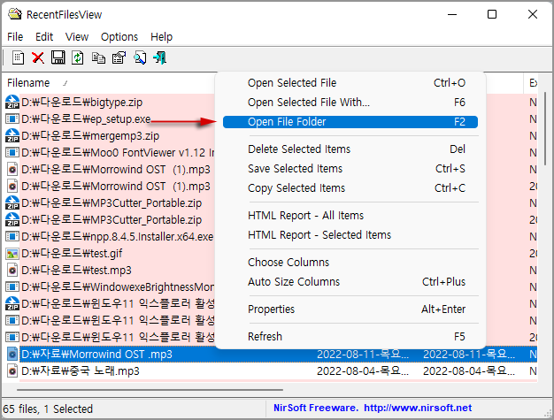Screen dimensions: 554x420
Task: Open the File menu
Action: 15,37
